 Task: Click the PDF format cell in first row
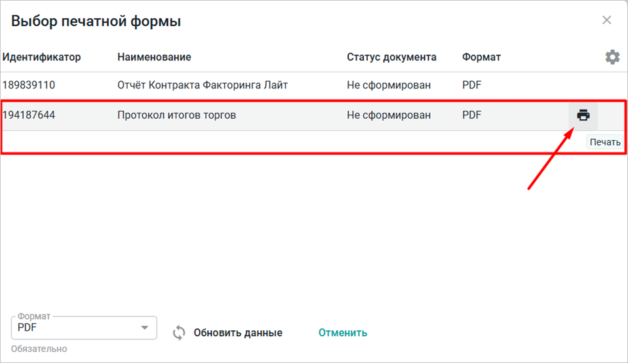click(x=471, y=85)
